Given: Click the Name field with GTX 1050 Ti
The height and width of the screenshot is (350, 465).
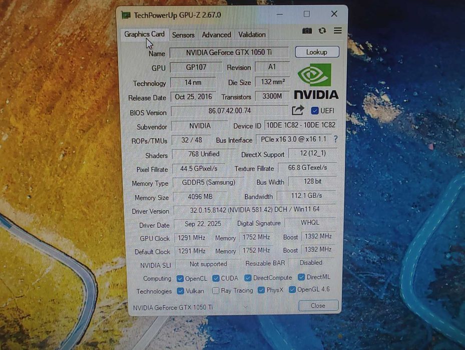Looking at the screenshot, I should (229, 52).
